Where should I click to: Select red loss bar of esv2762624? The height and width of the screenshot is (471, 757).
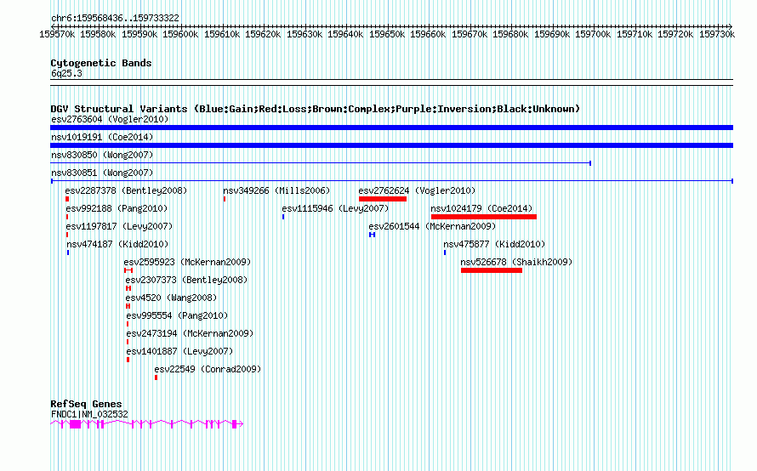pos(383,199)
